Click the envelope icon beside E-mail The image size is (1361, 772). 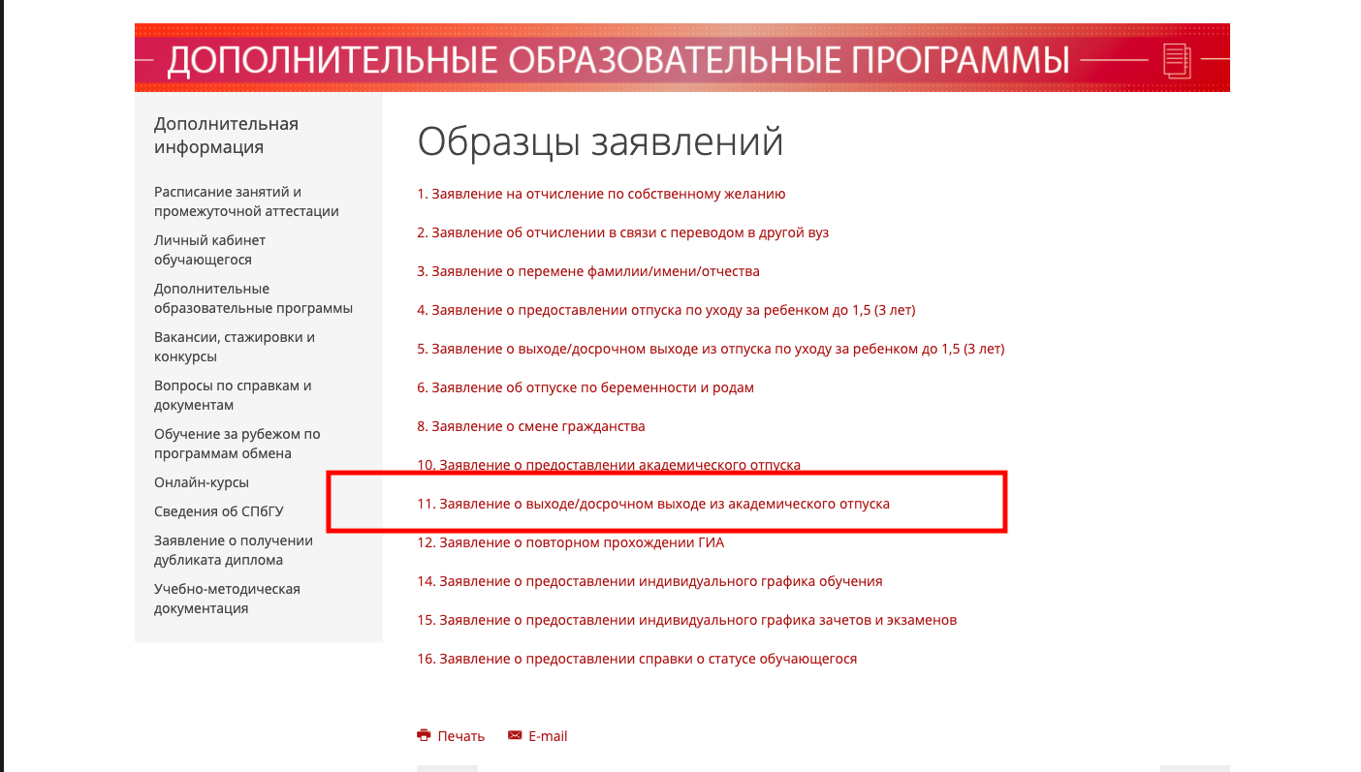[x=515, y=735]
